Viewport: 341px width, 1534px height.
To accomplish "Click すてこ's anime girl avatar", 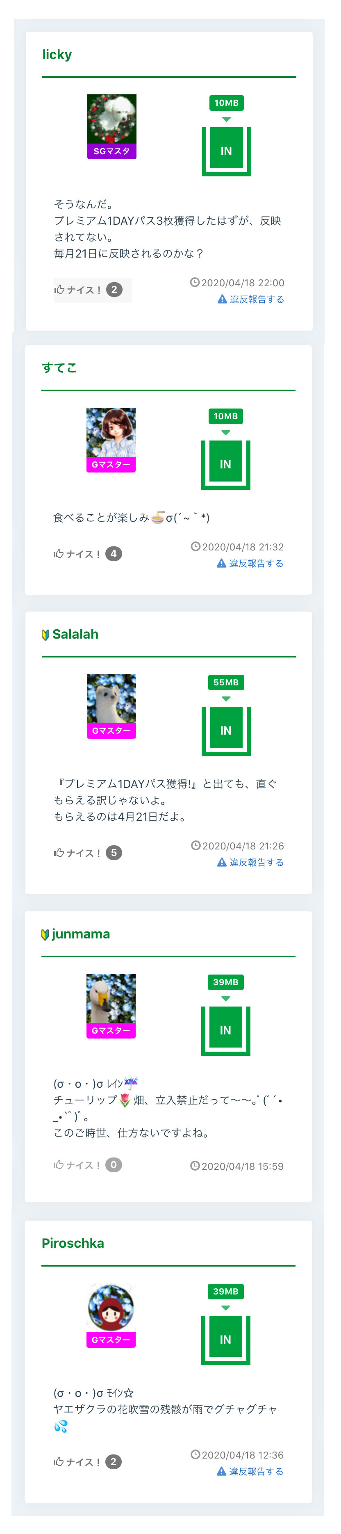I will pos(111,433).
